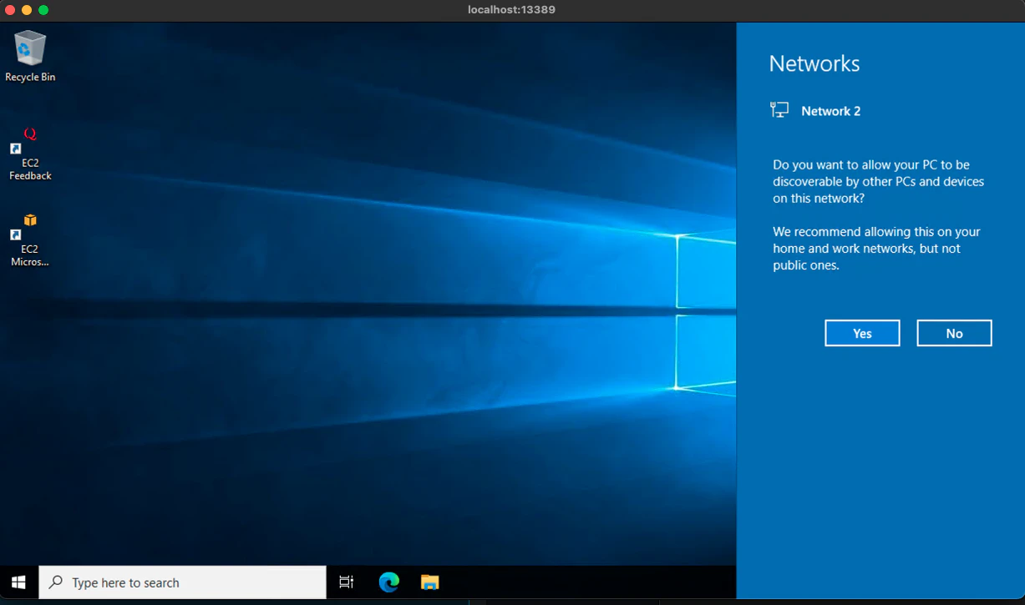
Task: Focus the Type here to search box
Action: click(x=182, y=582)
